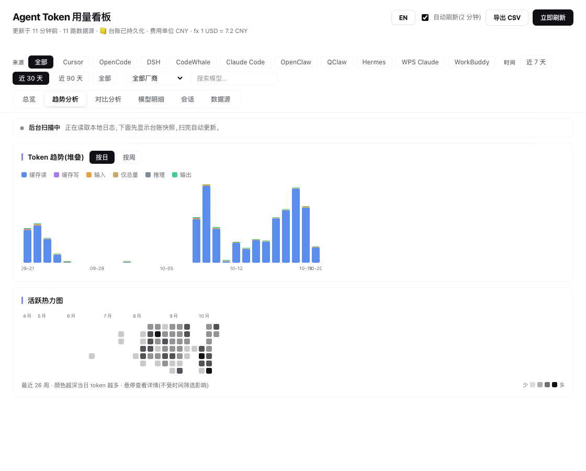
Task: Filter by source QClaw
Action: click(x=337, y=62)
